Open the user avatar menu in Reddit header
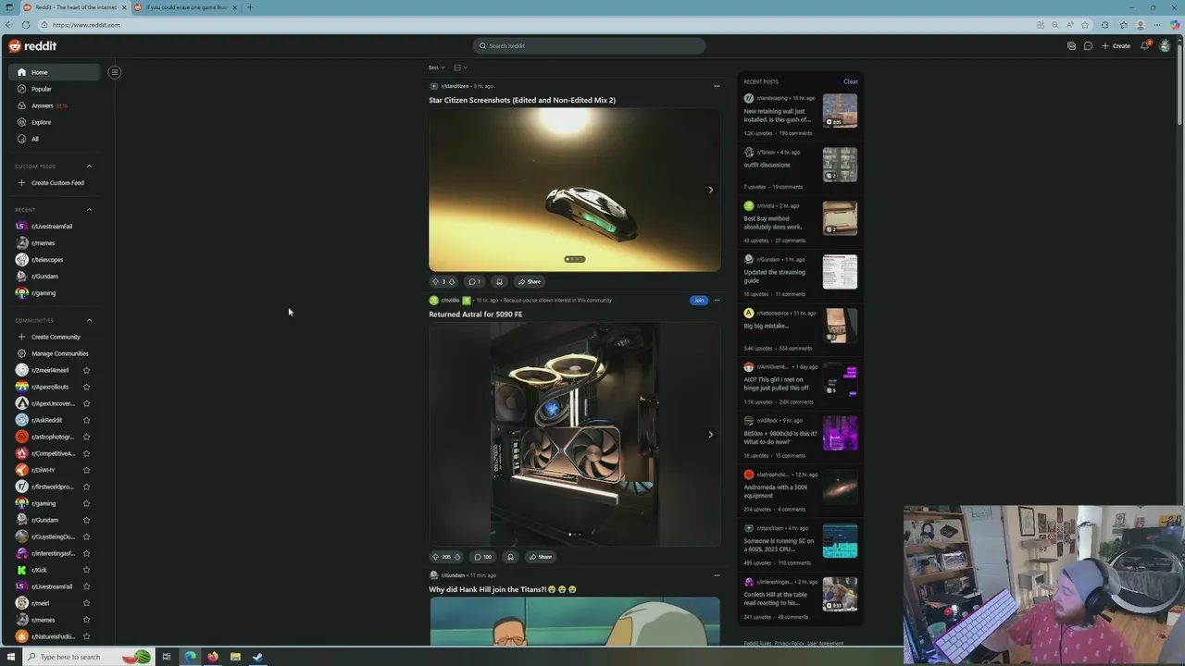 pos(1166,45)
